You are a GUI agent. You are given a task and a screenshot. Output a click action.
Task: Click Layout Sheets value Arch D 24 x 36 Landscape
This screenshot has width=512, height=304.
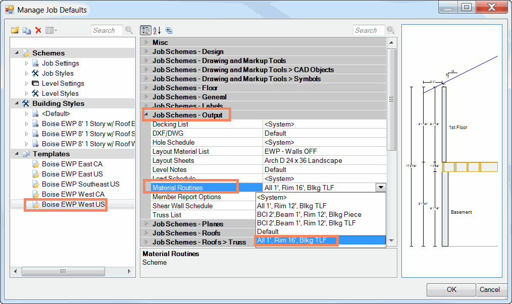coord(303,161)
